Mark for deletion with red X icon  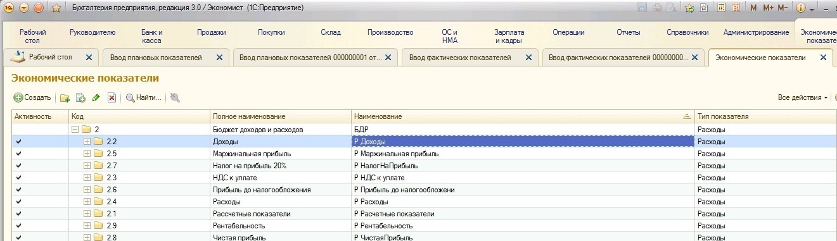click(x=112, y=97)
